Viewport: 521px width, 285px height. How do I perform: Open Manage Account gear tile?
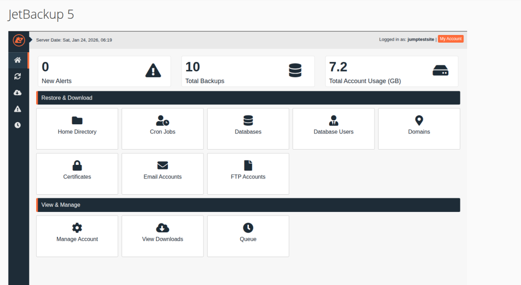pos(77,236)
